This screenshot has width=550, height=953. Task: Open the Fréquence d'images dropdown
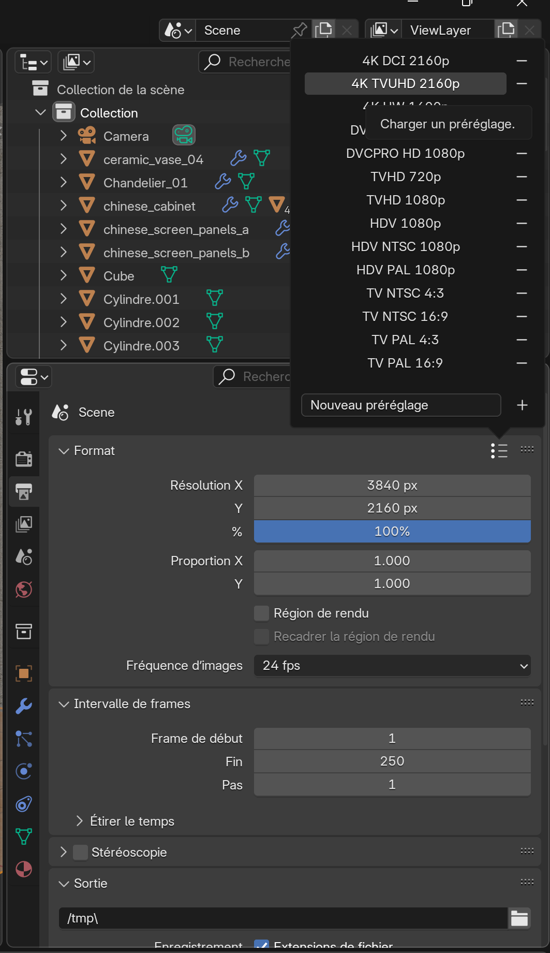(x=392, y=666)
